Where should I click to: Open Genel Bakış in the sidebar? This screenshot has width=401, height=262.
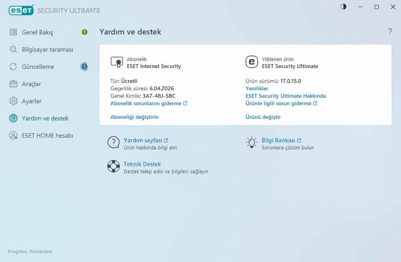coord(37,32)
